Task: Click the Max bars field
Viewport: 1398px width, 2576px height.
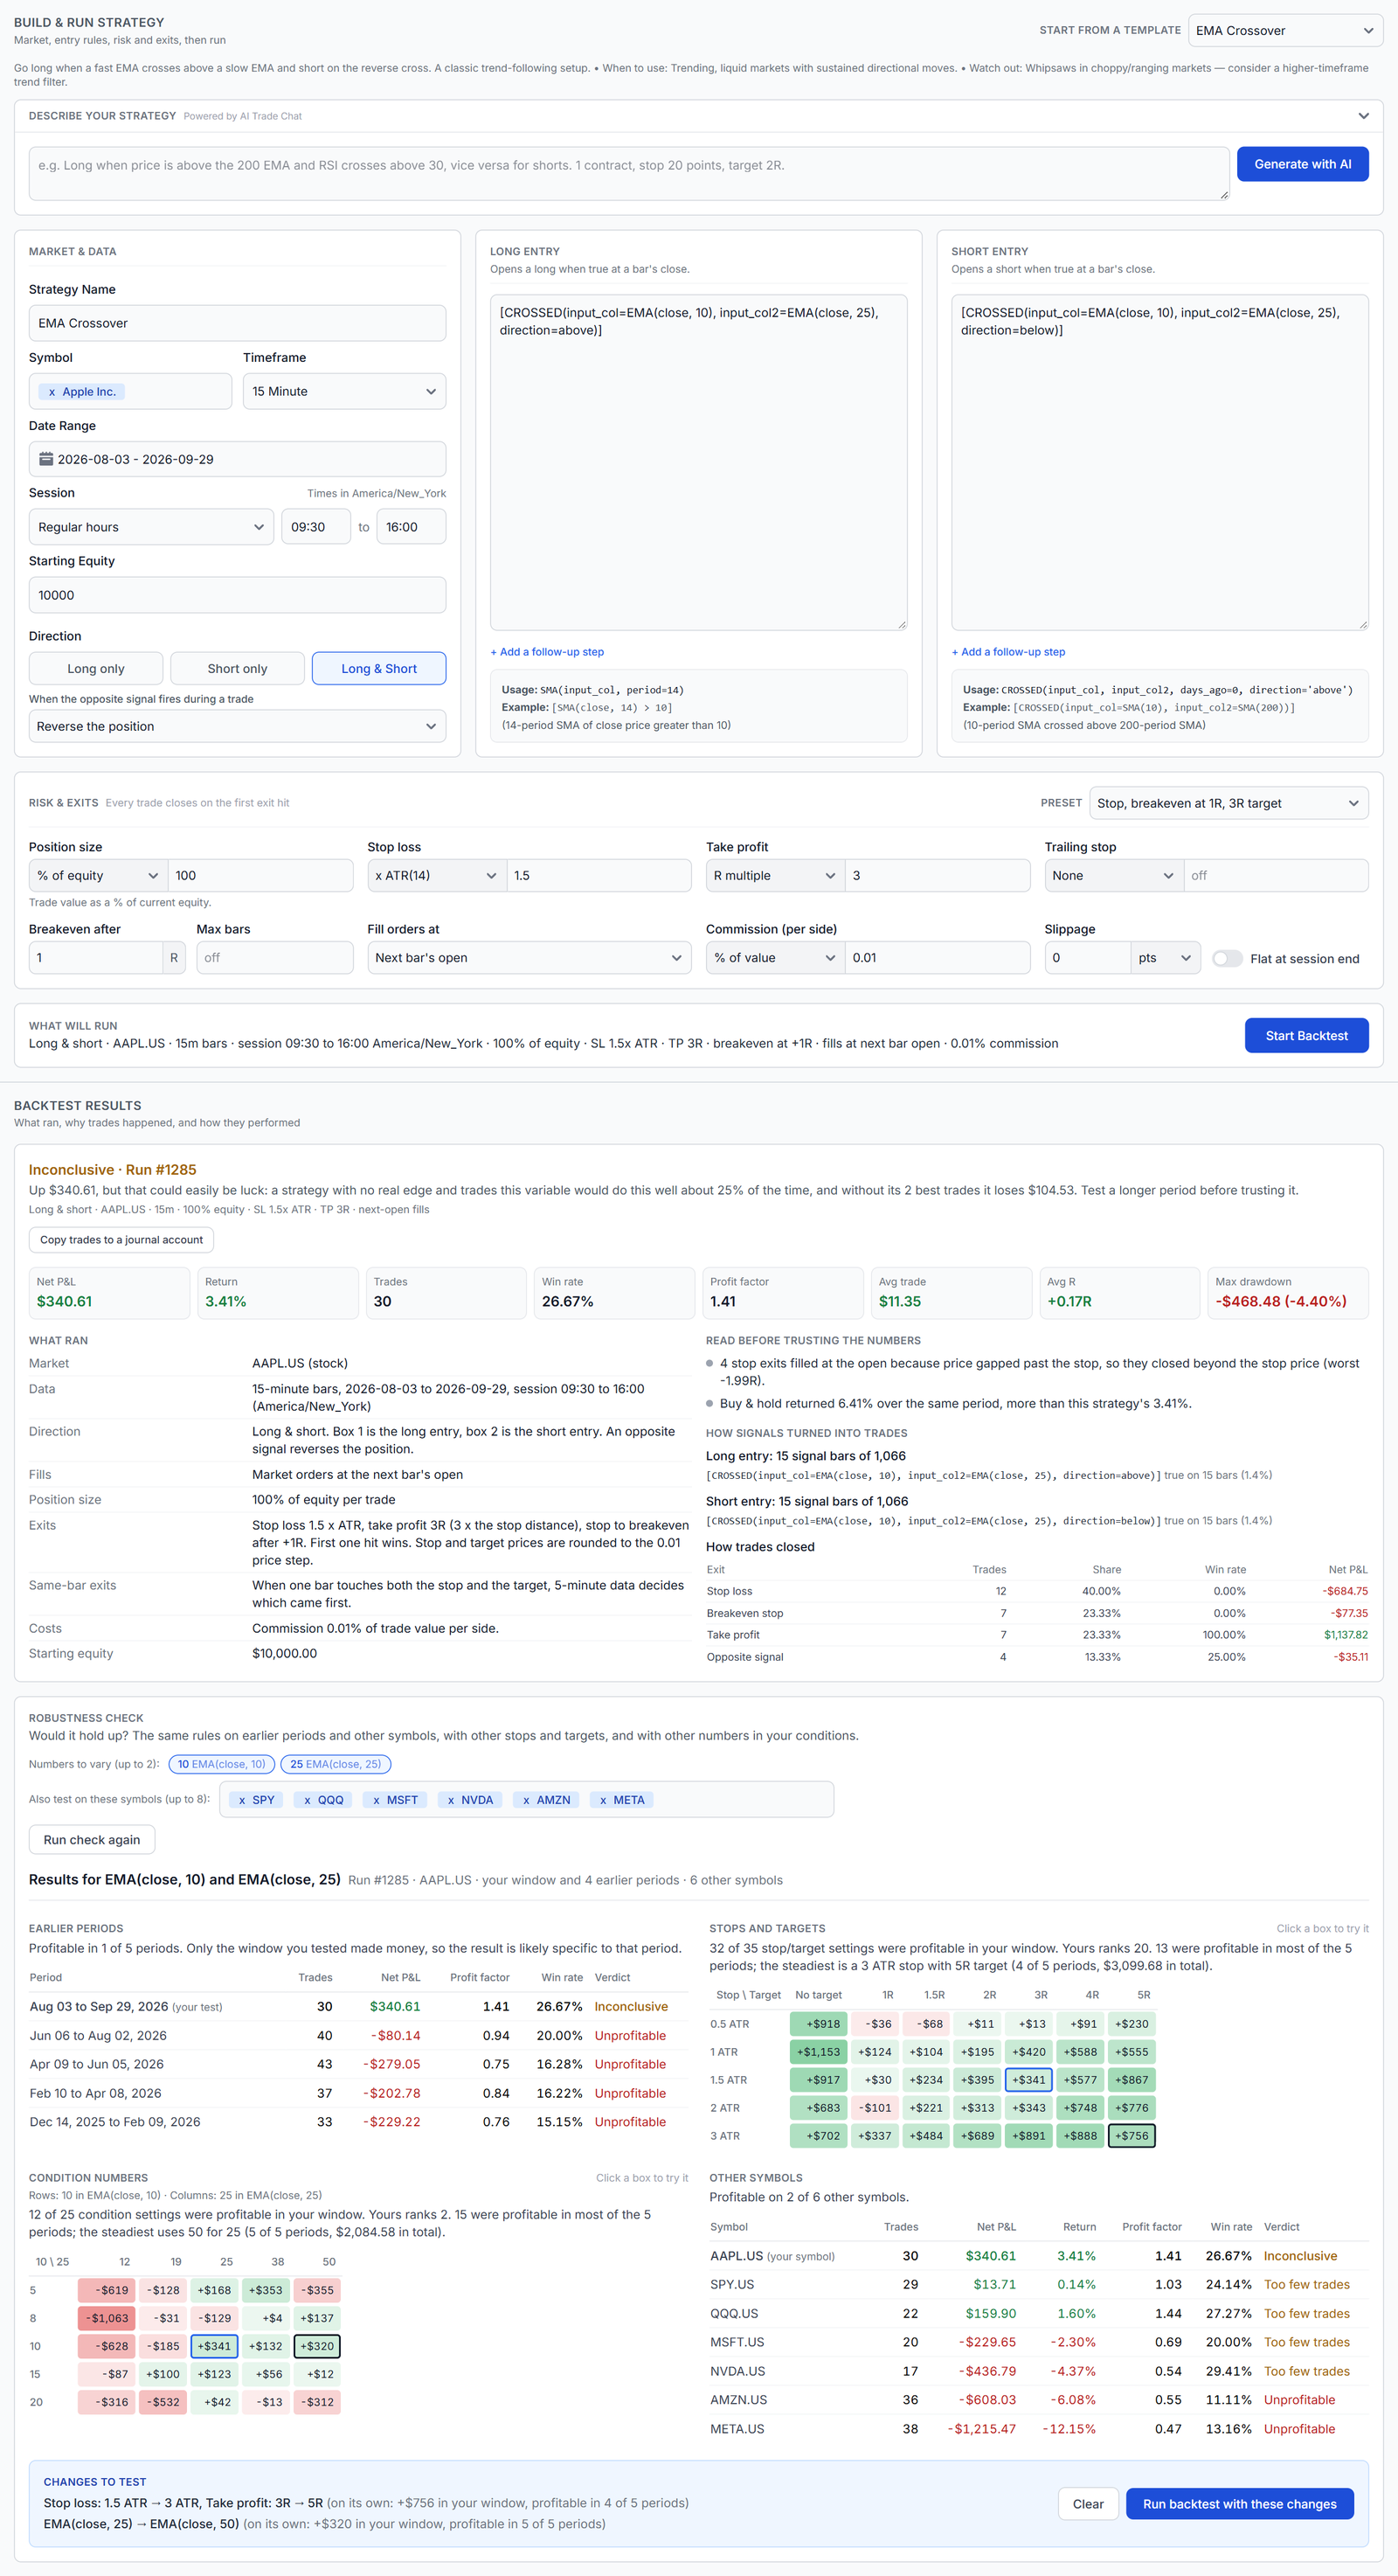Action: 275,958
